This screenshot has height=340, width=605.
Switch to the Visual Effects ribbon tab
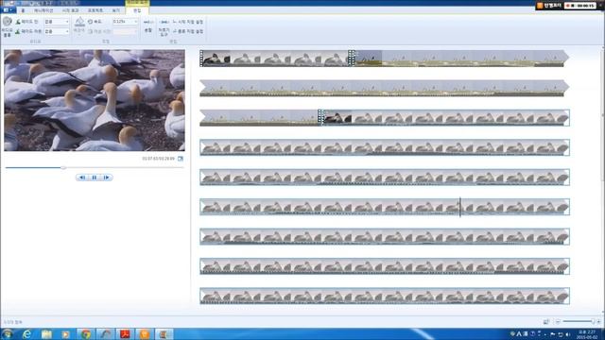71,10
